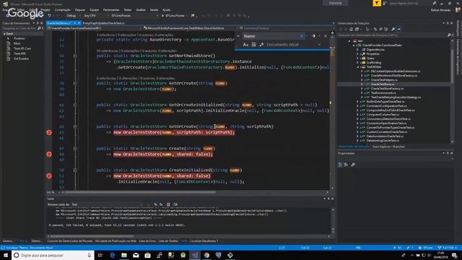Click Properties wrench in Solution Explorer toolbar
This screenshot has width=462, height=260.
point(393,29)
